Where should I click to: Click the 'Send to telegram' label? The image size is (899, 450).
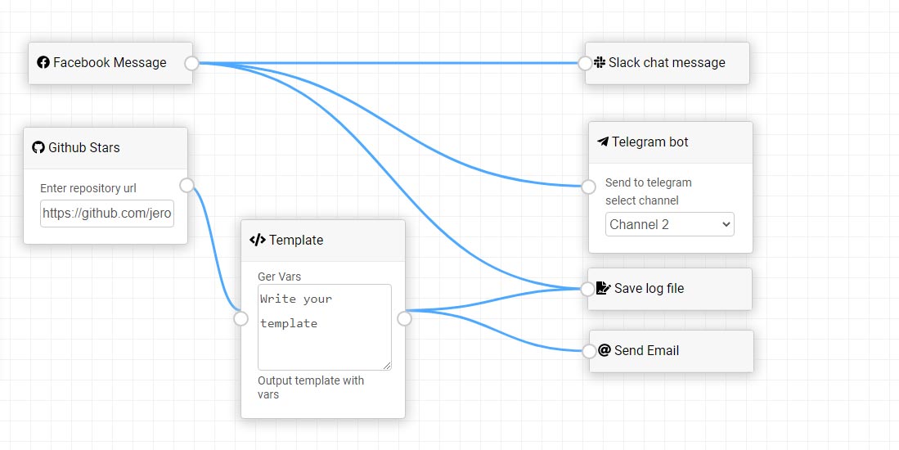tap(649, 182)
